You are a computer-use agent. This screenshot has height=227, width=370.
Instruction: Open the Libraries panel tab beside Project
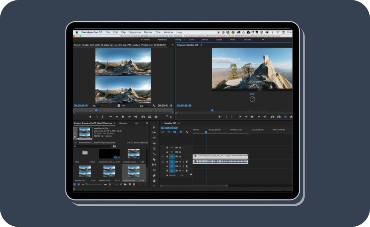pyautogui.click(x=123, y=123)
